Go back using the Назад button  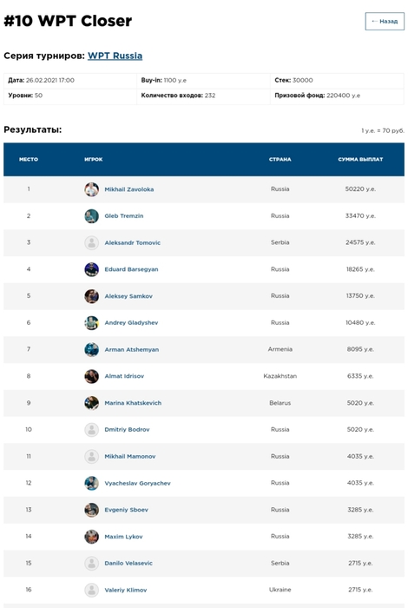pyautogui.click(x=385, y=22)
